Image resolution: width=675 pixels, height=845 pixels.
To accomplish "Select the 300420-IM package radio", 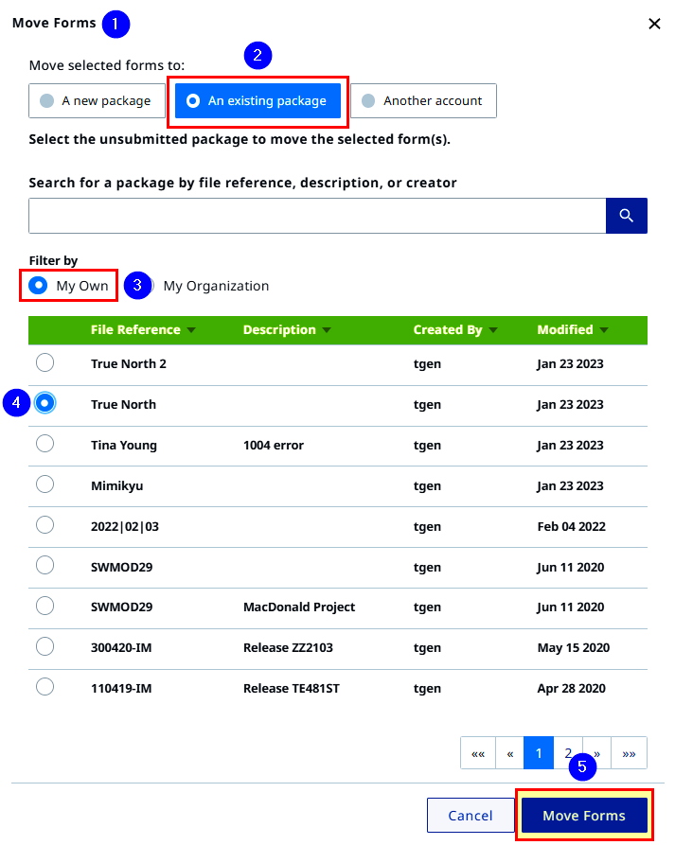I will pyautogui.click(x=44, y=646).
